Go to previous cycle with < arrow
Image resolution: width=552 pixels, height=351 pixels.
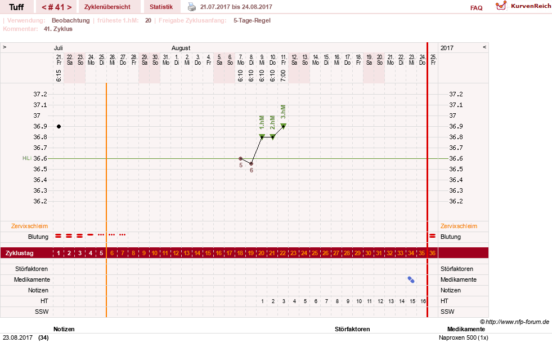44,7
